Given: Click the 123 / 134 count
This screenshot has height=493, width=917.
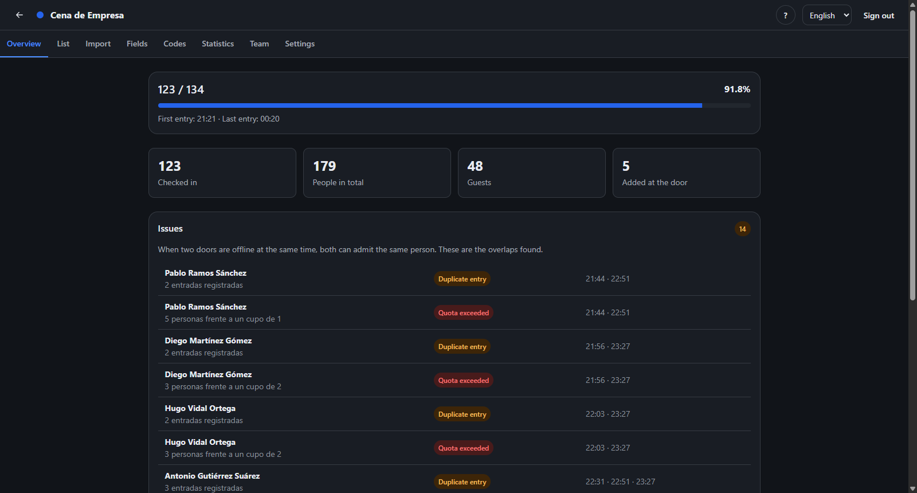Looking at the screenshot, I should 181,89.
